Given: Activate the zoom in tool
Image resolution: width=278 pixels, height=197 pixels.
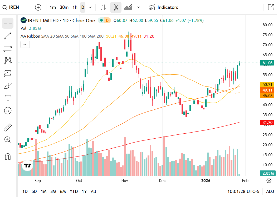Looking at the screenshot, I should [8, 140].
